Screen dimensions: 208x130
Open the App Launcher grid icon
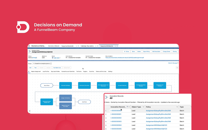(x=29, y=46)
